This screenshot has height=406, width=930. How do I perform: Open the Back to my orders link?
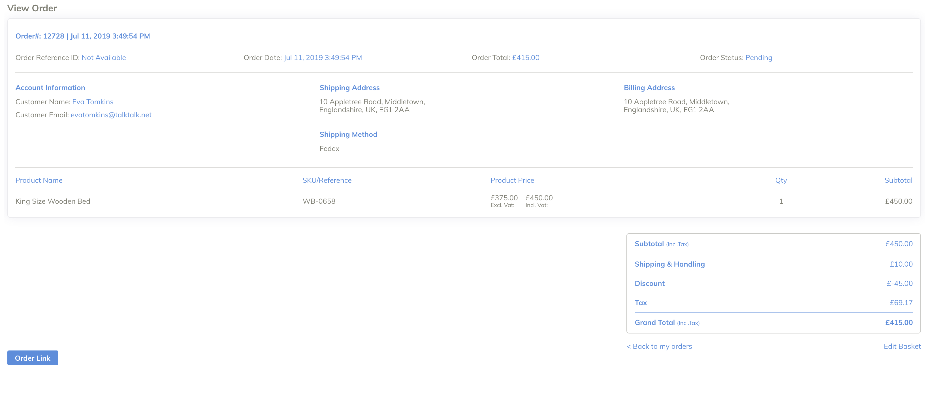click(659, 347)
